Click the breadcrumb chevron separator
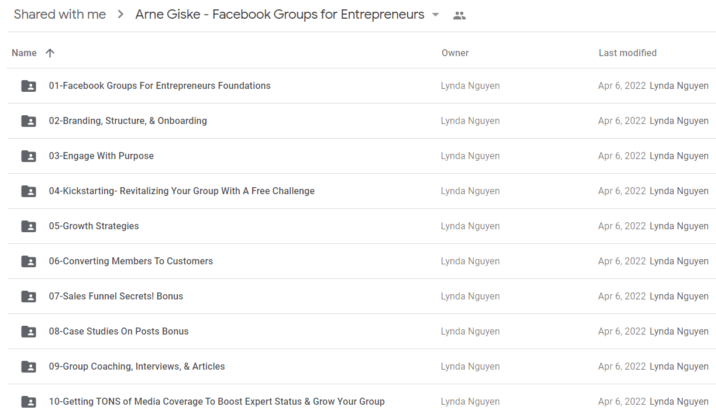Viewport: 716px width, 417px height. point(121,15)
